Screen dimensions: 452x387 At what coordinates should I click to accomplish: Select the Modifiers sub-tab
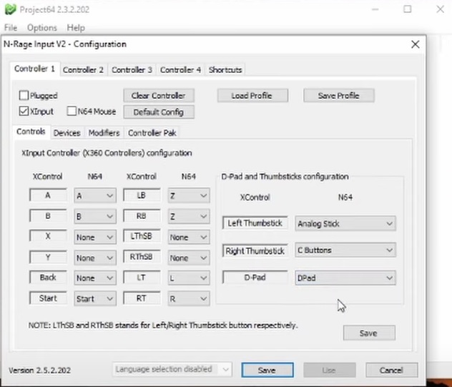(x=104, y=133)
